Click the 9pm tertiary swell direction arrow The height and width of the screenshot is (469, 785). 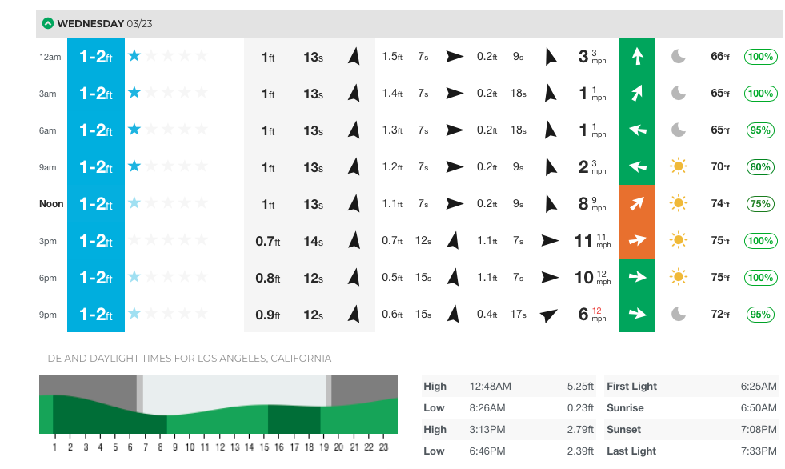pyautogui.click(x=548, y=315)
